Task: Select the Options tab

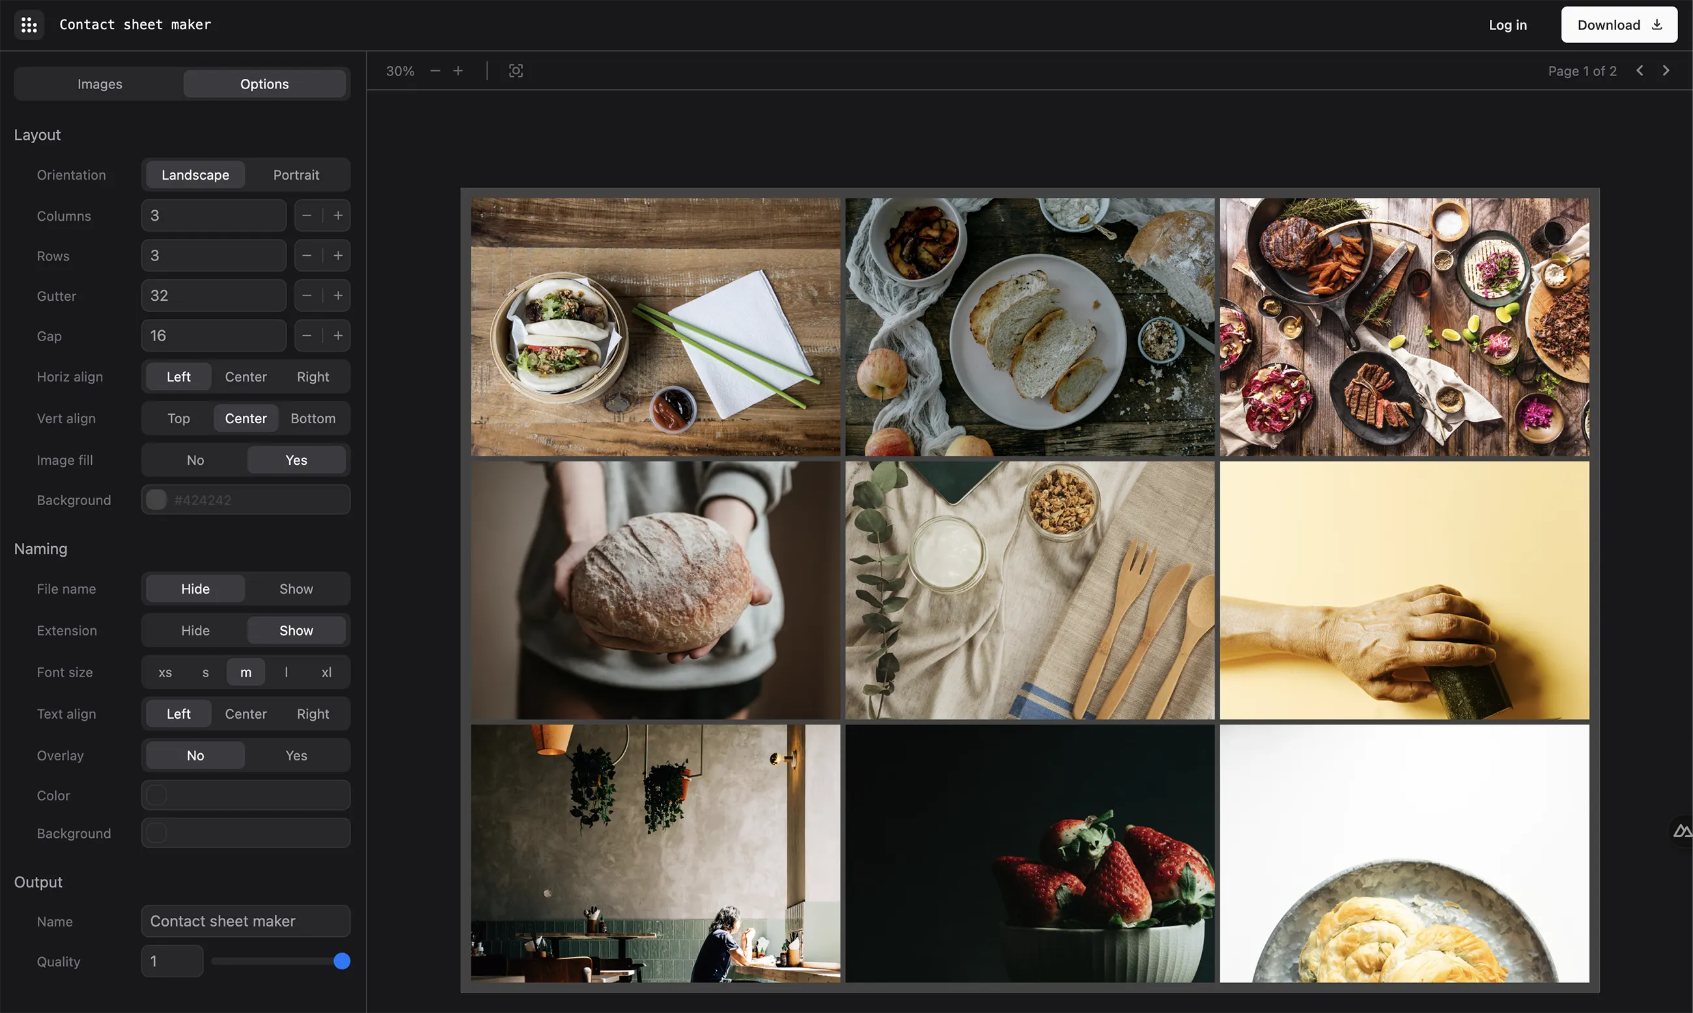Action: tap(264, 84)
